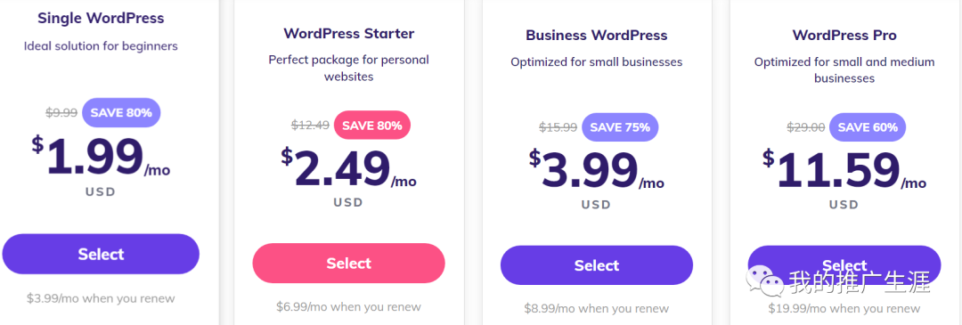Image resolution: width=962 pixels, height=325 pixels.
Task: Click the WordPress Starter title
Action: (348, 33)
